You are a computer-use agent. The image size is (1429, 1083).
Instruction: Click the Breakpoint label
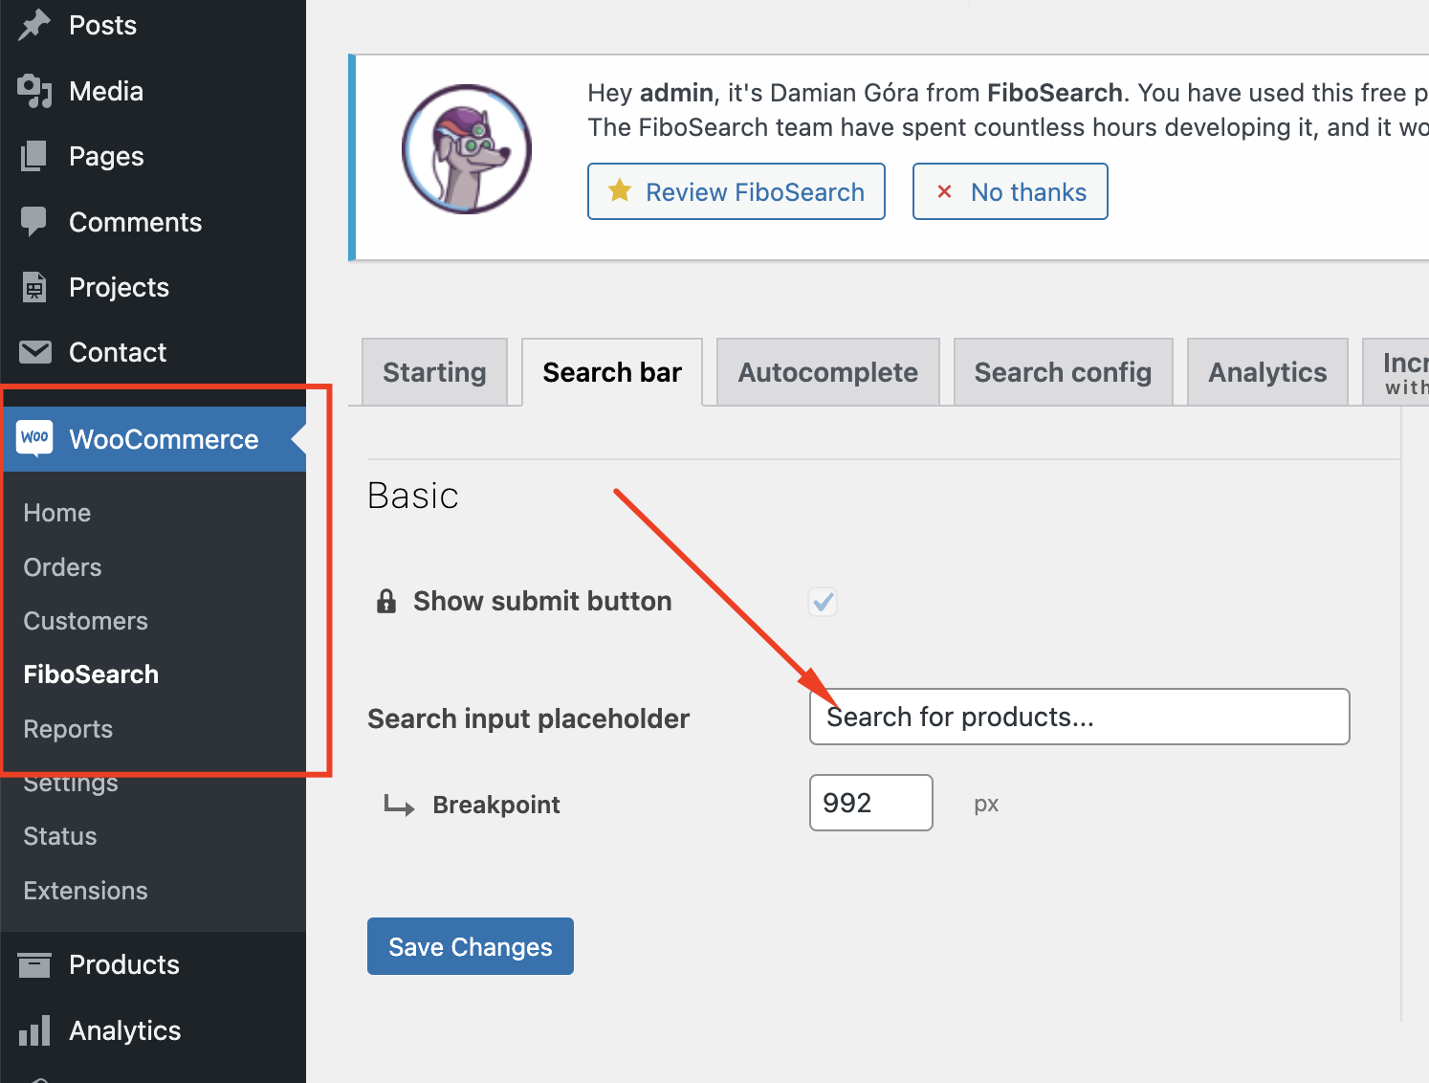tap(496, 805)
